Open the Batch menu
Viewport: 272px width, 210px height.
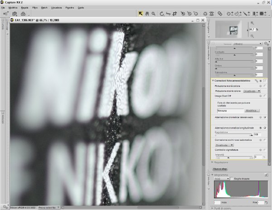pos(44,8)
